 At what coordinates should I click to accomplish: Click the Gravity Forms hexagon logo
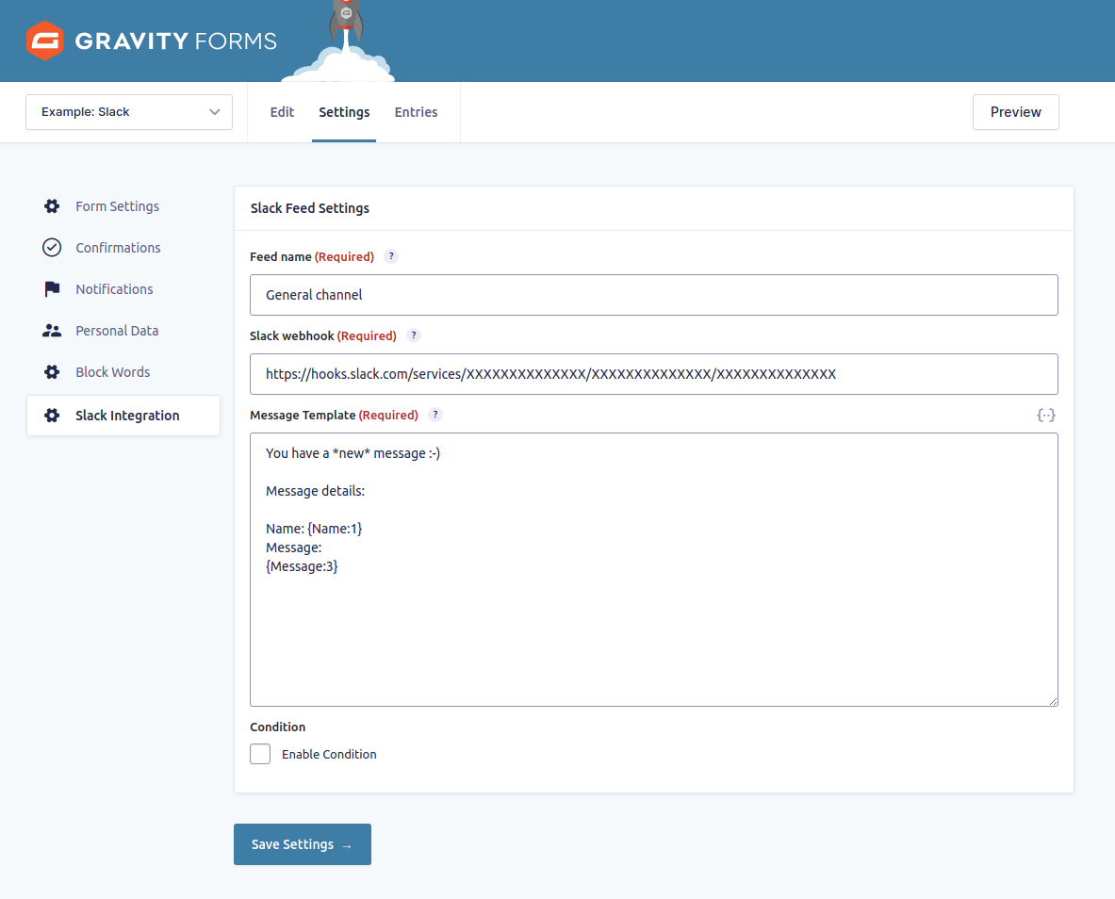44,41
